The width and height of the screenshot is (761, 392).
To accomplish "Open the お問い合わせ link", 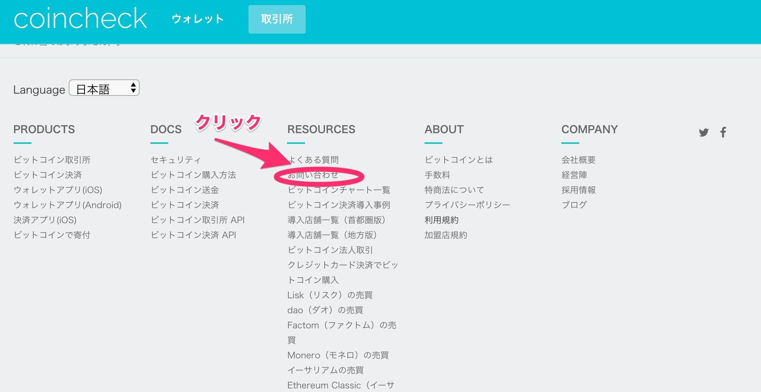I will click(313, 175).
